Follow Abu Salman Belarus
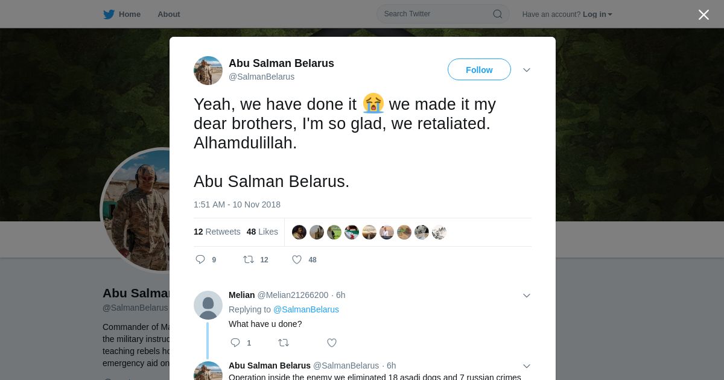This screenshot has width=724, height=380. [x=479, y=70]
